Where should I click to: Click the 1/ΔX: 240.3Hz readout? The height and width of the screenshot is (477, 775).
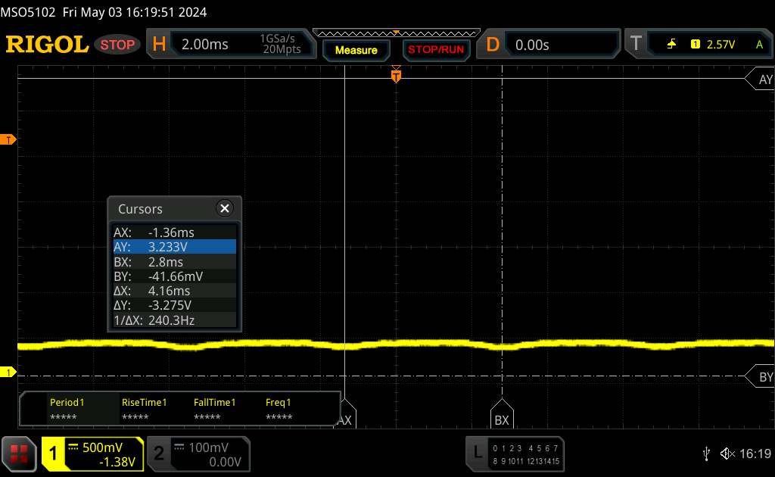(175, 320)
